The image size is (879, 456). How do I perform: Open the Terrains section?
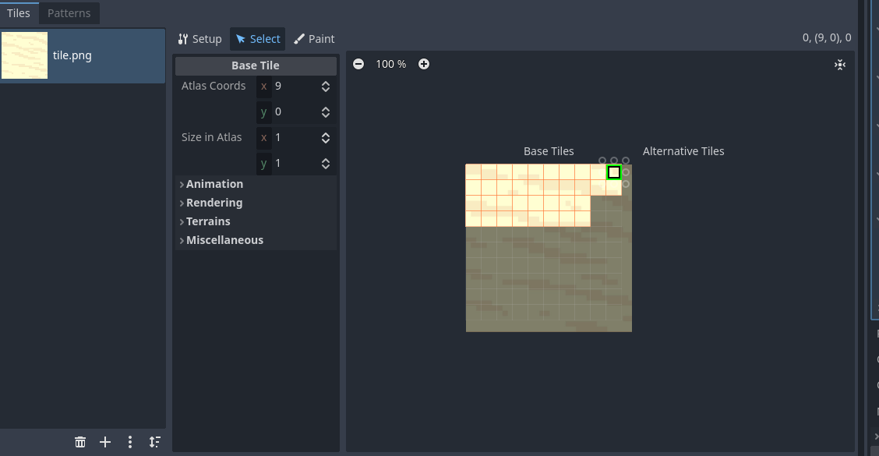207,221
